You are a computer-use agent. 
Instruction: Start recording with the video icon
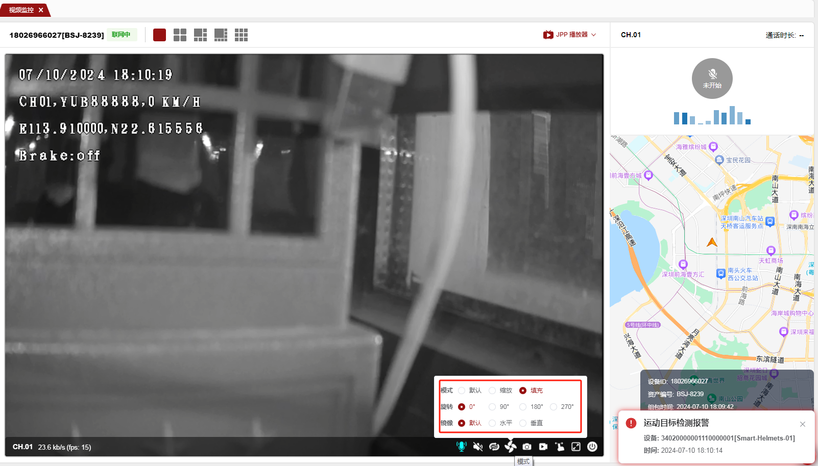coord(543,447)
